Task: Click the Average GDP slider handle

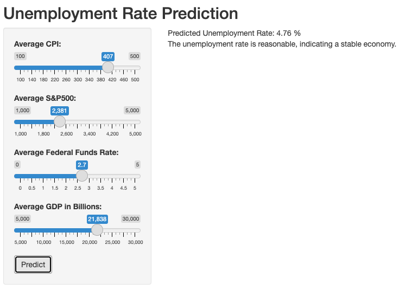Action: coord(97,230)
